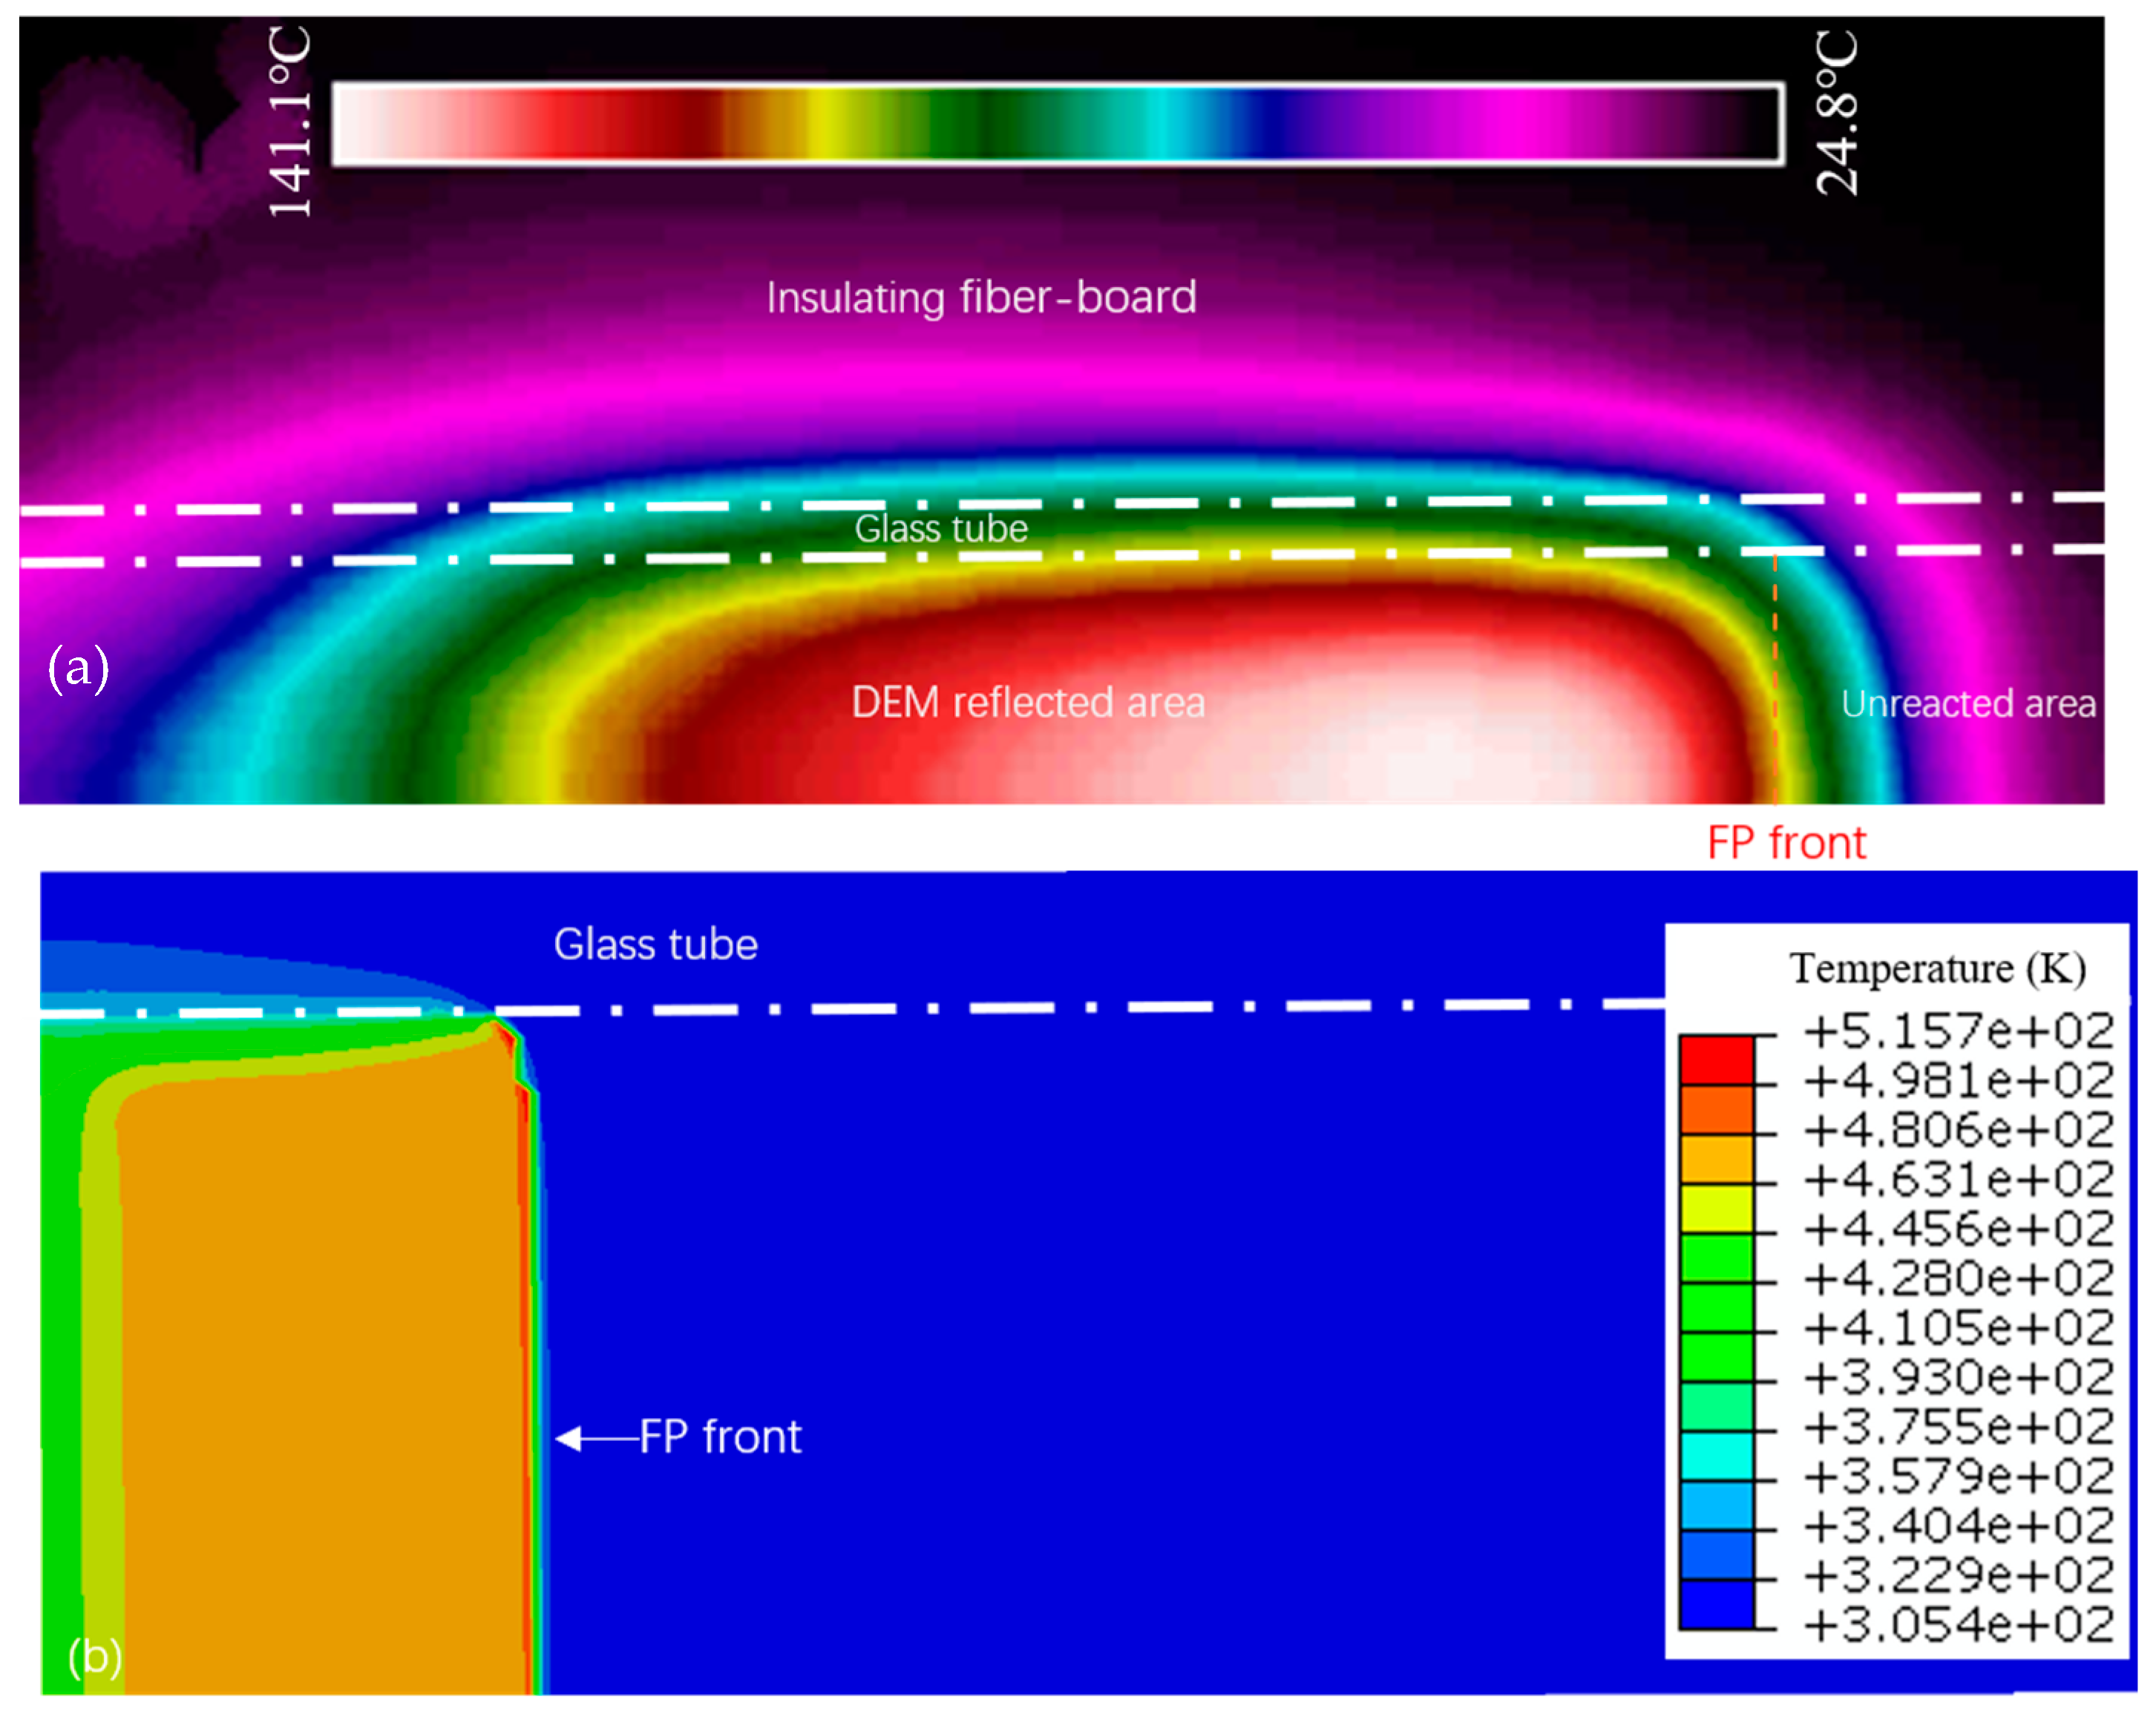
Task: Click the +5.157e+02 legend value
Action: pos(1958,1030)
